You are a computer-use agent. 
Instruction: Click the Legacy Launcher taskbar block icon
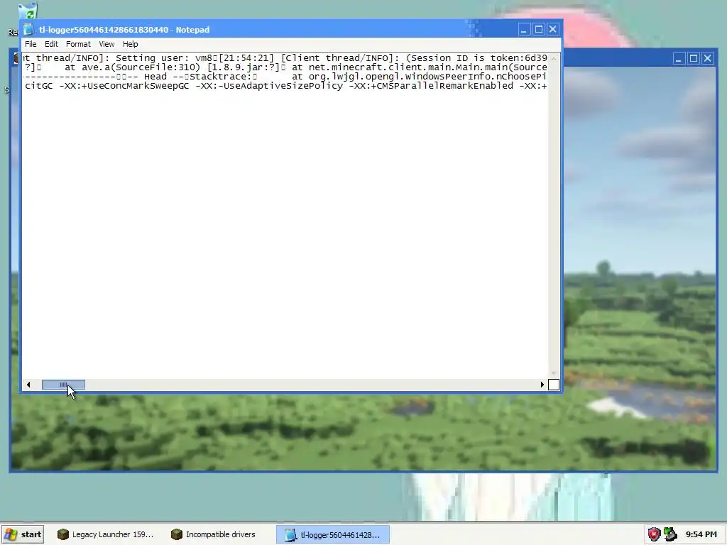pyautogui.click(x=63, y=534)
